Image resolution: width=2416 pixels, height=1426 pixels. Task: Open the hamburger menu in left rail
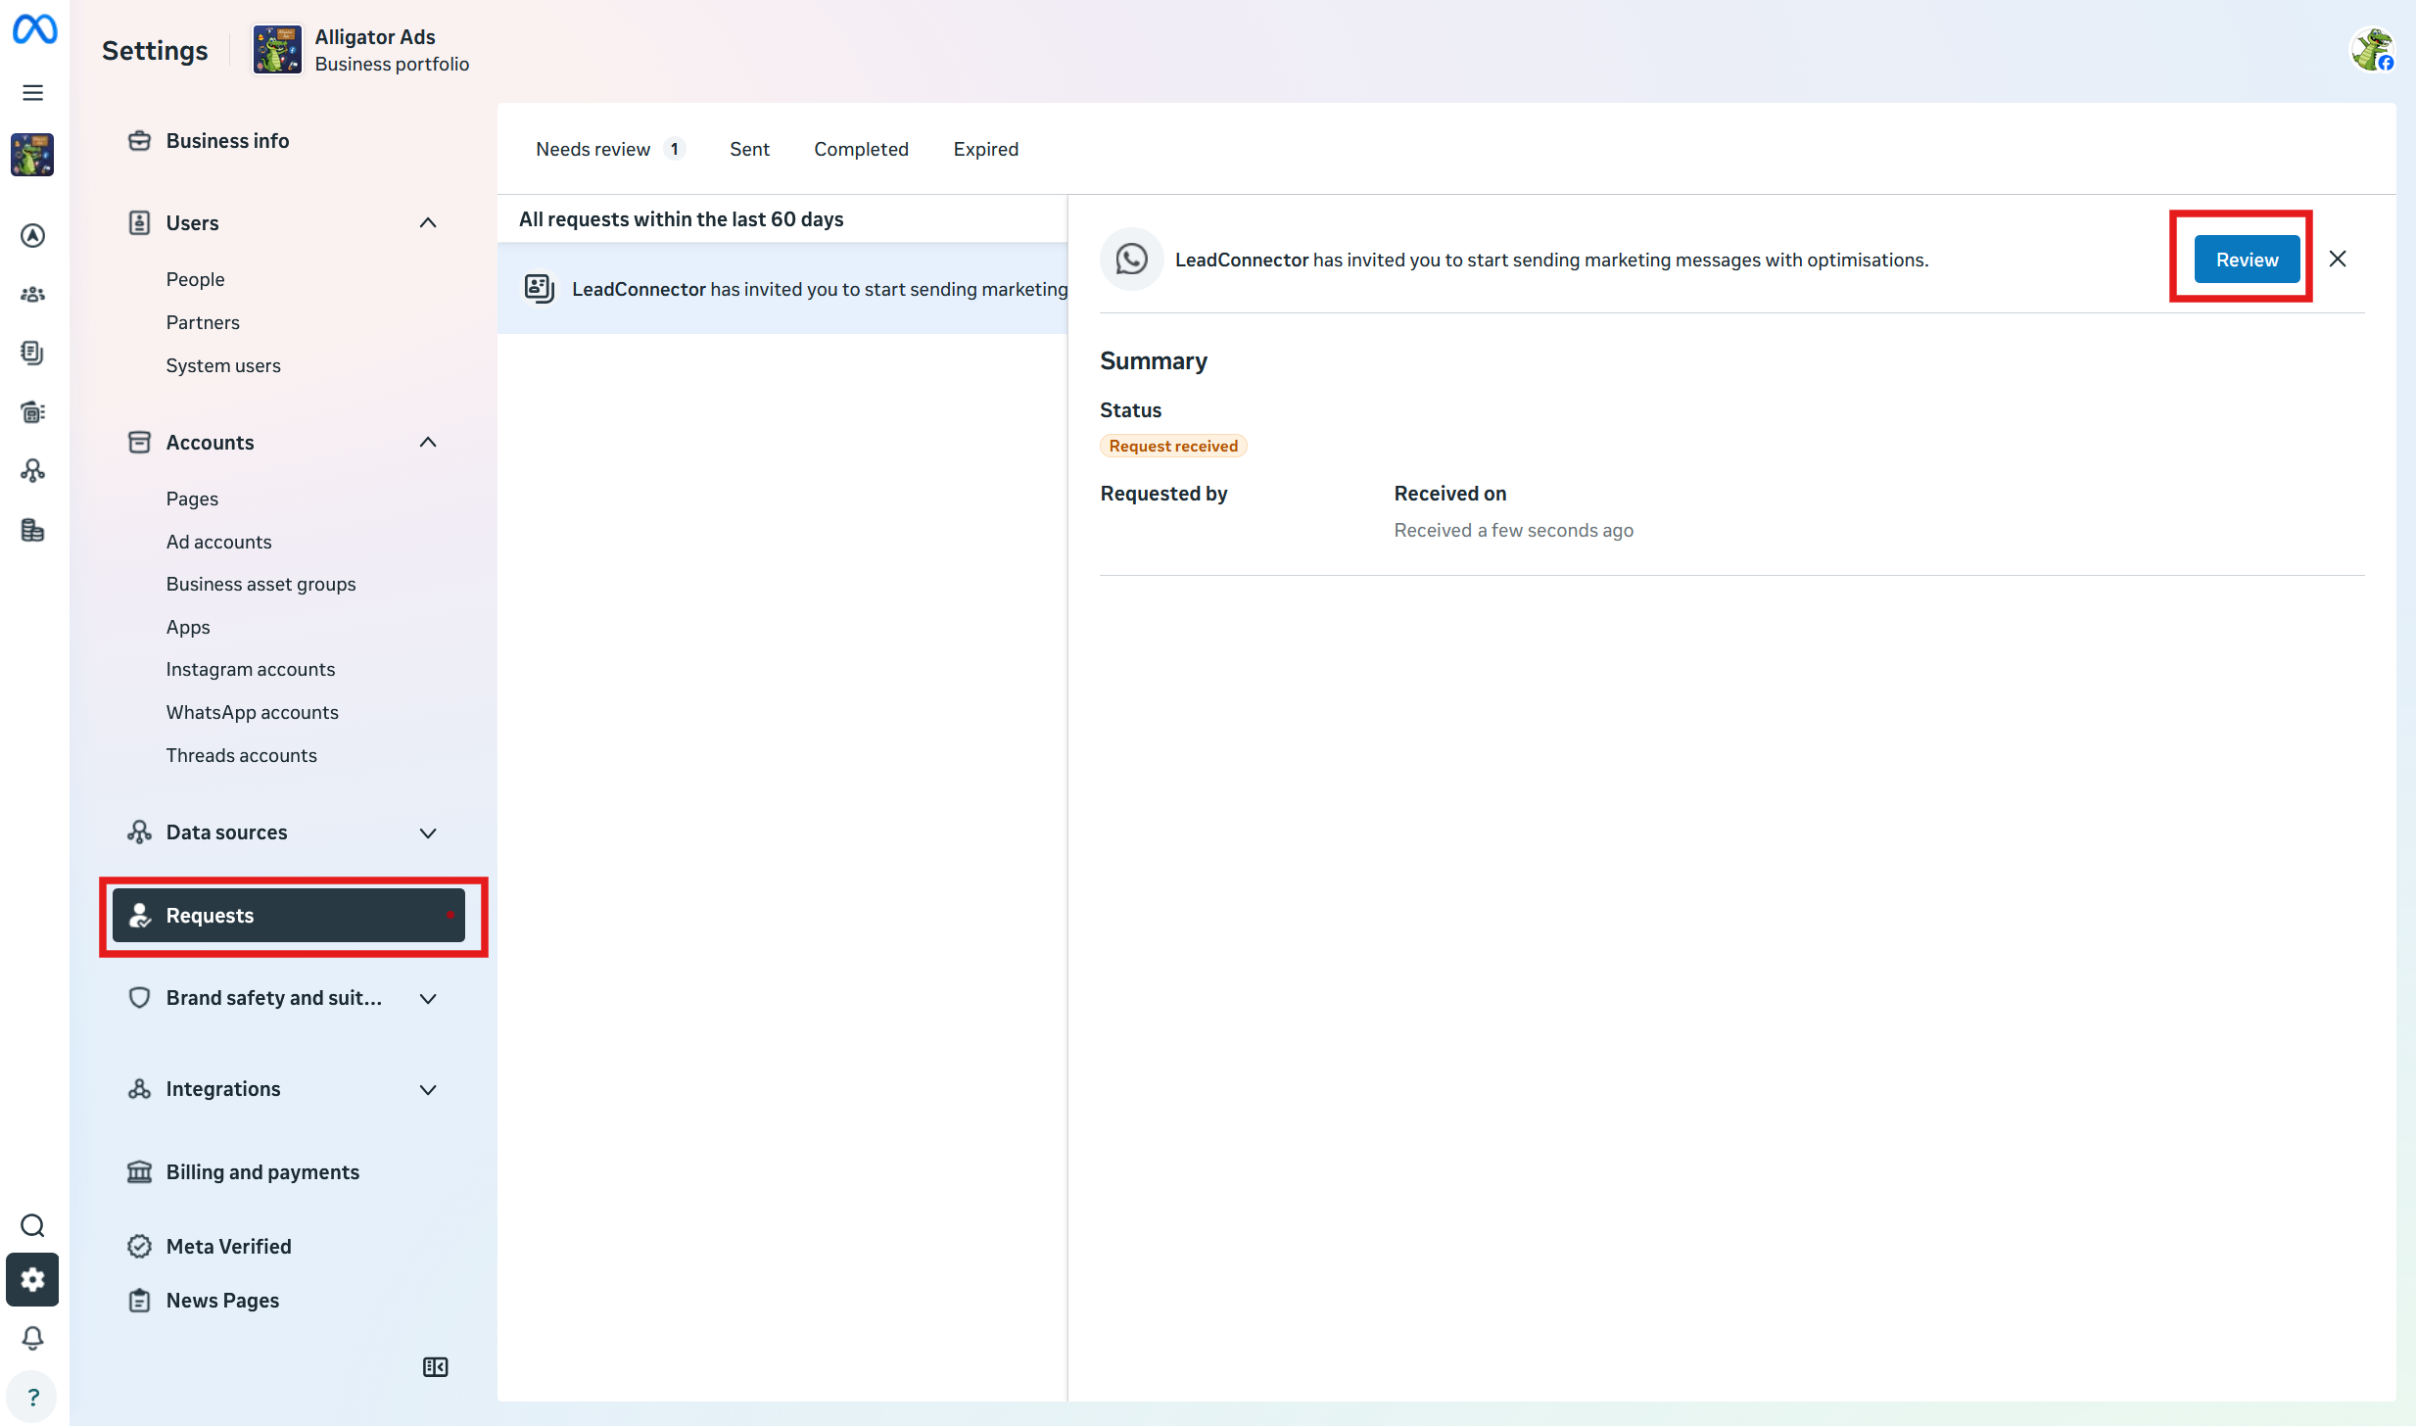point(32,93)
